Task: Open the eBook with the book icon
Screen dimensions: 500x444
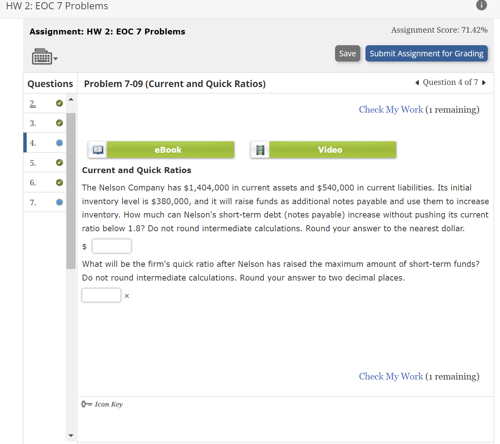Action: click(x=97, y=149)
